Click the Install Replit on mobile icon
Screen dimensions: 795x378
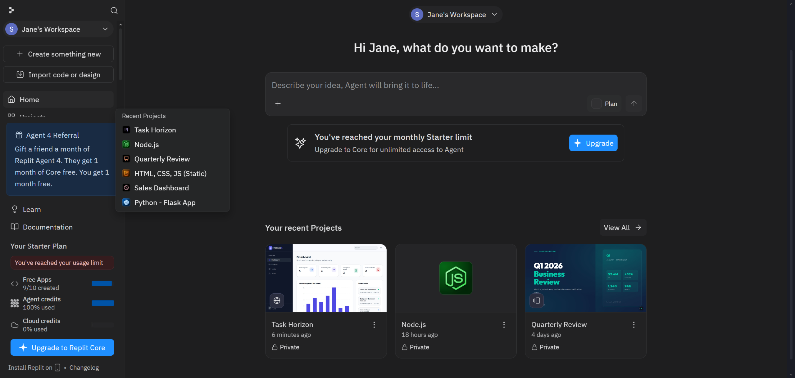[57, 367]
